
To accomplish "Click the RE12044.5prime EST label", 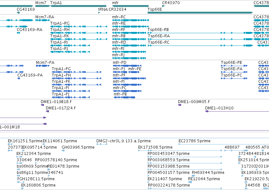I will (x=204, y=179).
